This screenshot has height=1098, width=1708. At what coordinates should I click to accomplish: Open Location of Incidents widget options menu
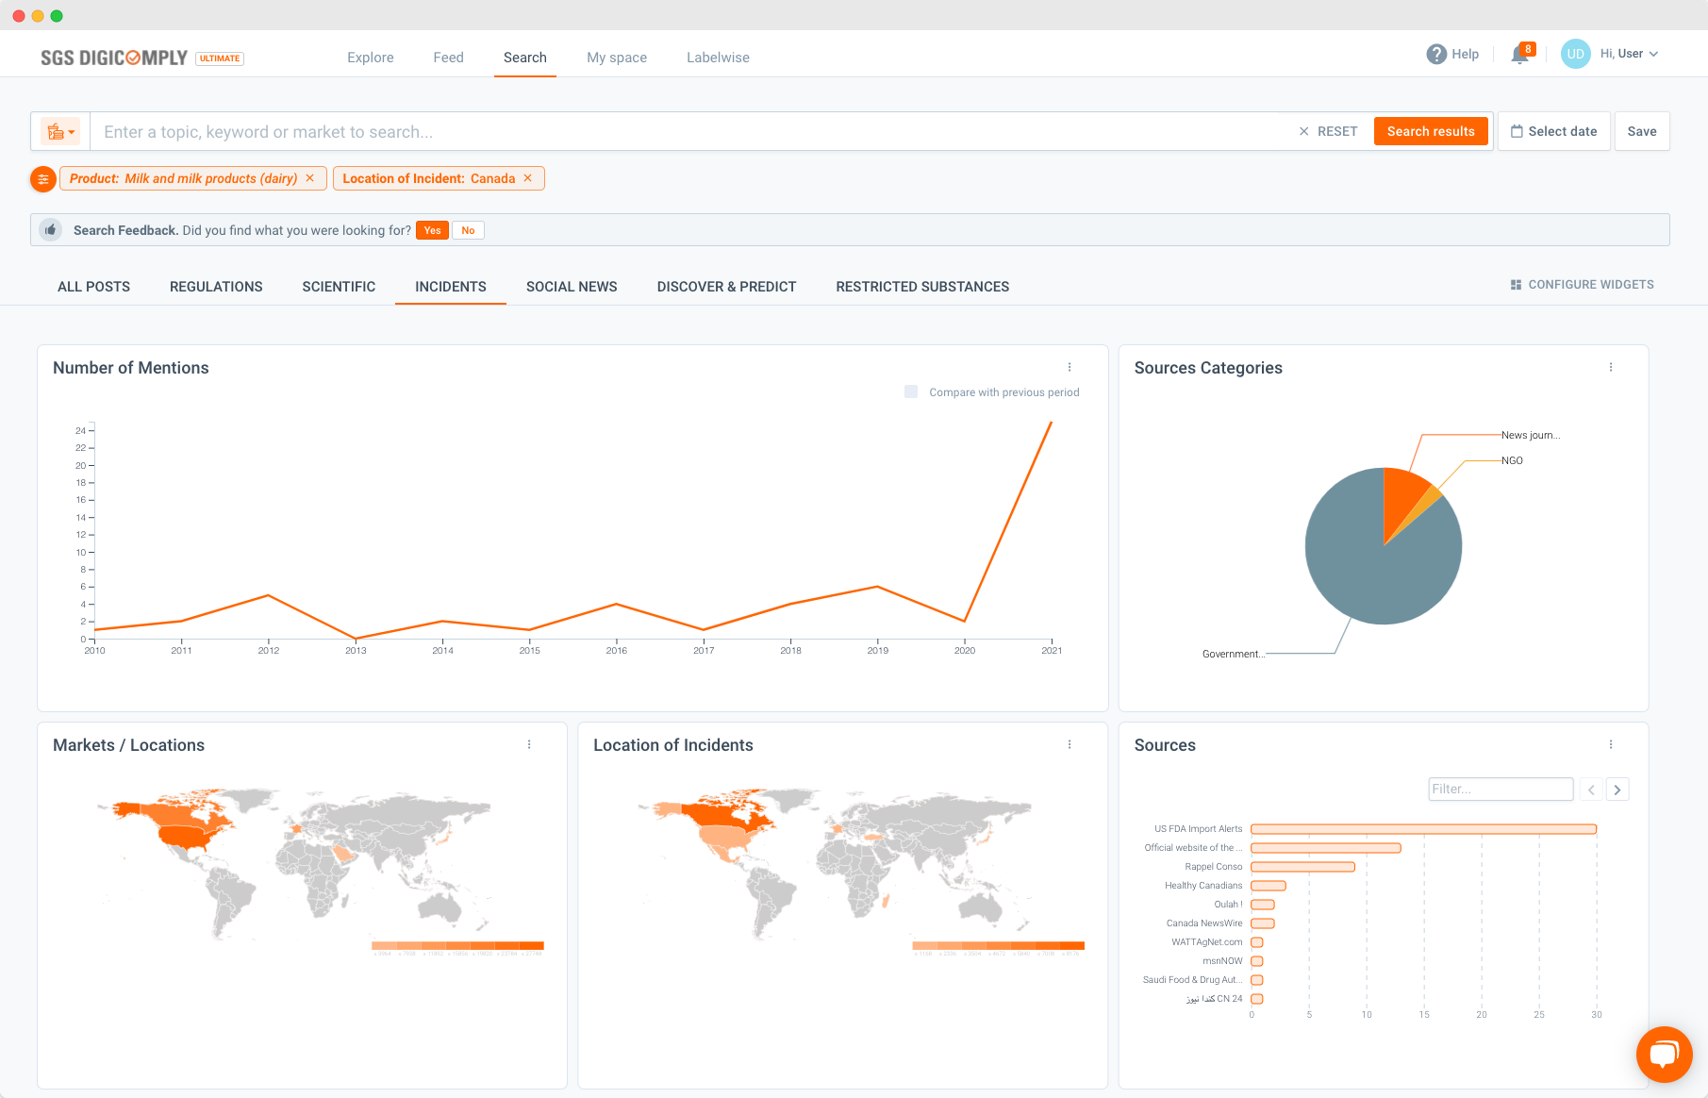[x=1070, y=744]
